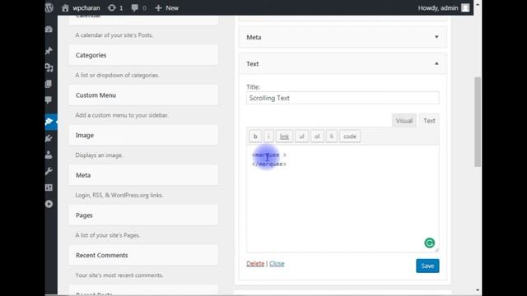Apply bold with the b button
The width and height of the screenshot is (527, 296).
(255, 136)
